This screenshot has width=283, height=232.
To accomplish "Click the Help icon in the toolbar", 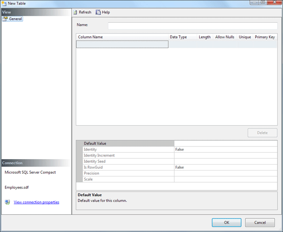I will [98, 12].
